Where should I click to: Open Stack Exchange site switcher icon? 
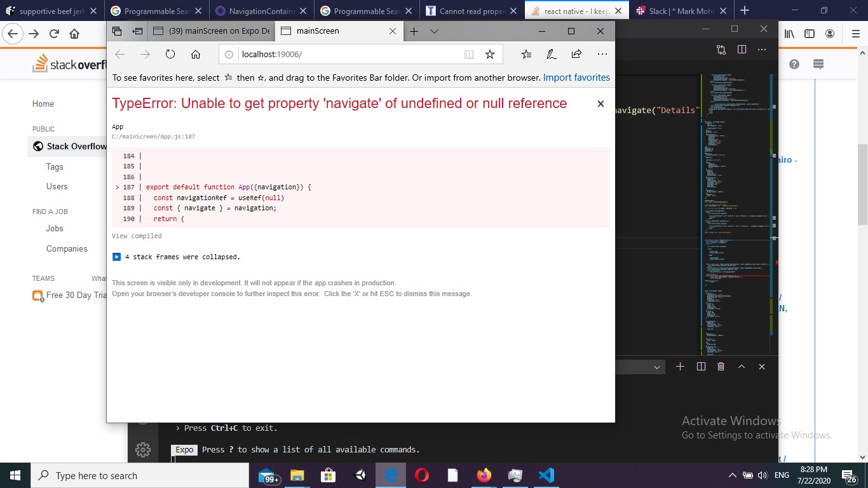[818, 64]
